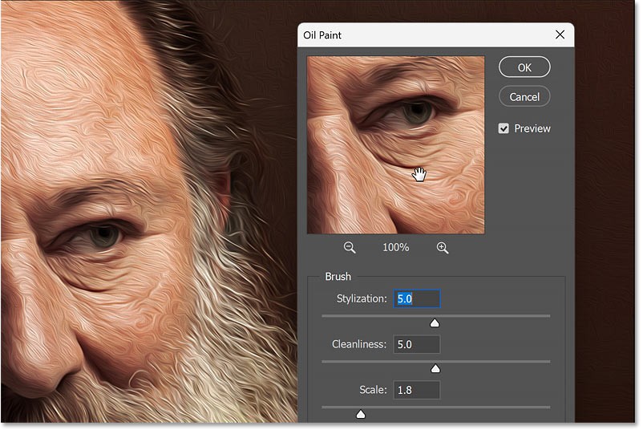The image size is (643, 430).
Task: Click the 100% zoom level readout
Action: click(395, 248)
